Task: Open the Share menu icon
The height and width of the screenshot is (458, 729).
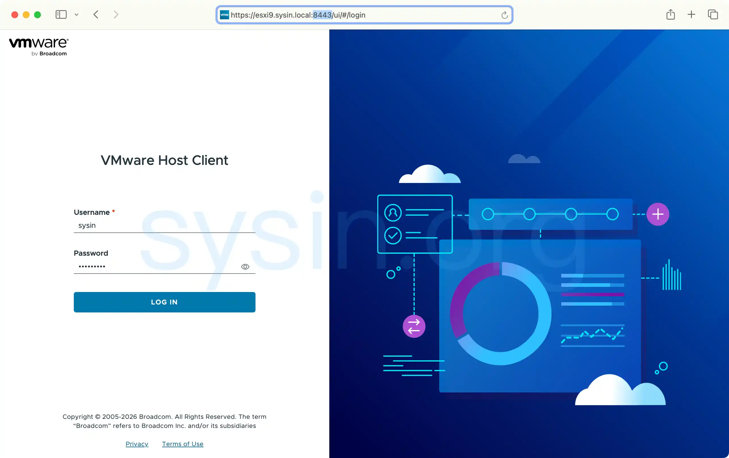Action: point(670,14)
